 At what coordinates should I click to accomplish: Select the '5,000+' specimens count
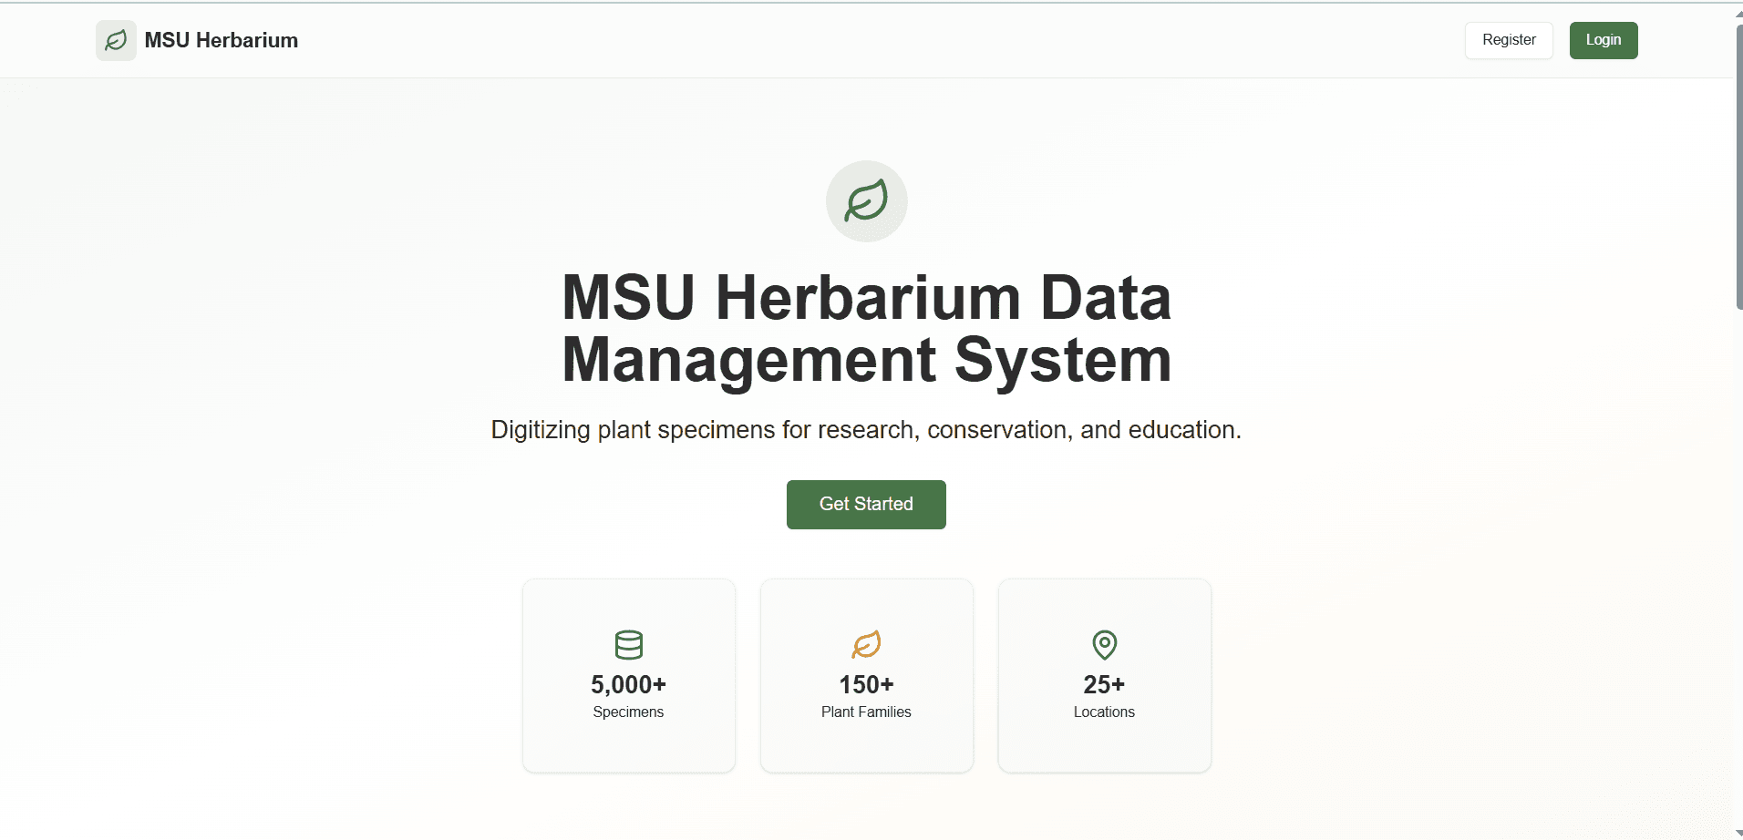pyautogui.click(x=628, y=684)
